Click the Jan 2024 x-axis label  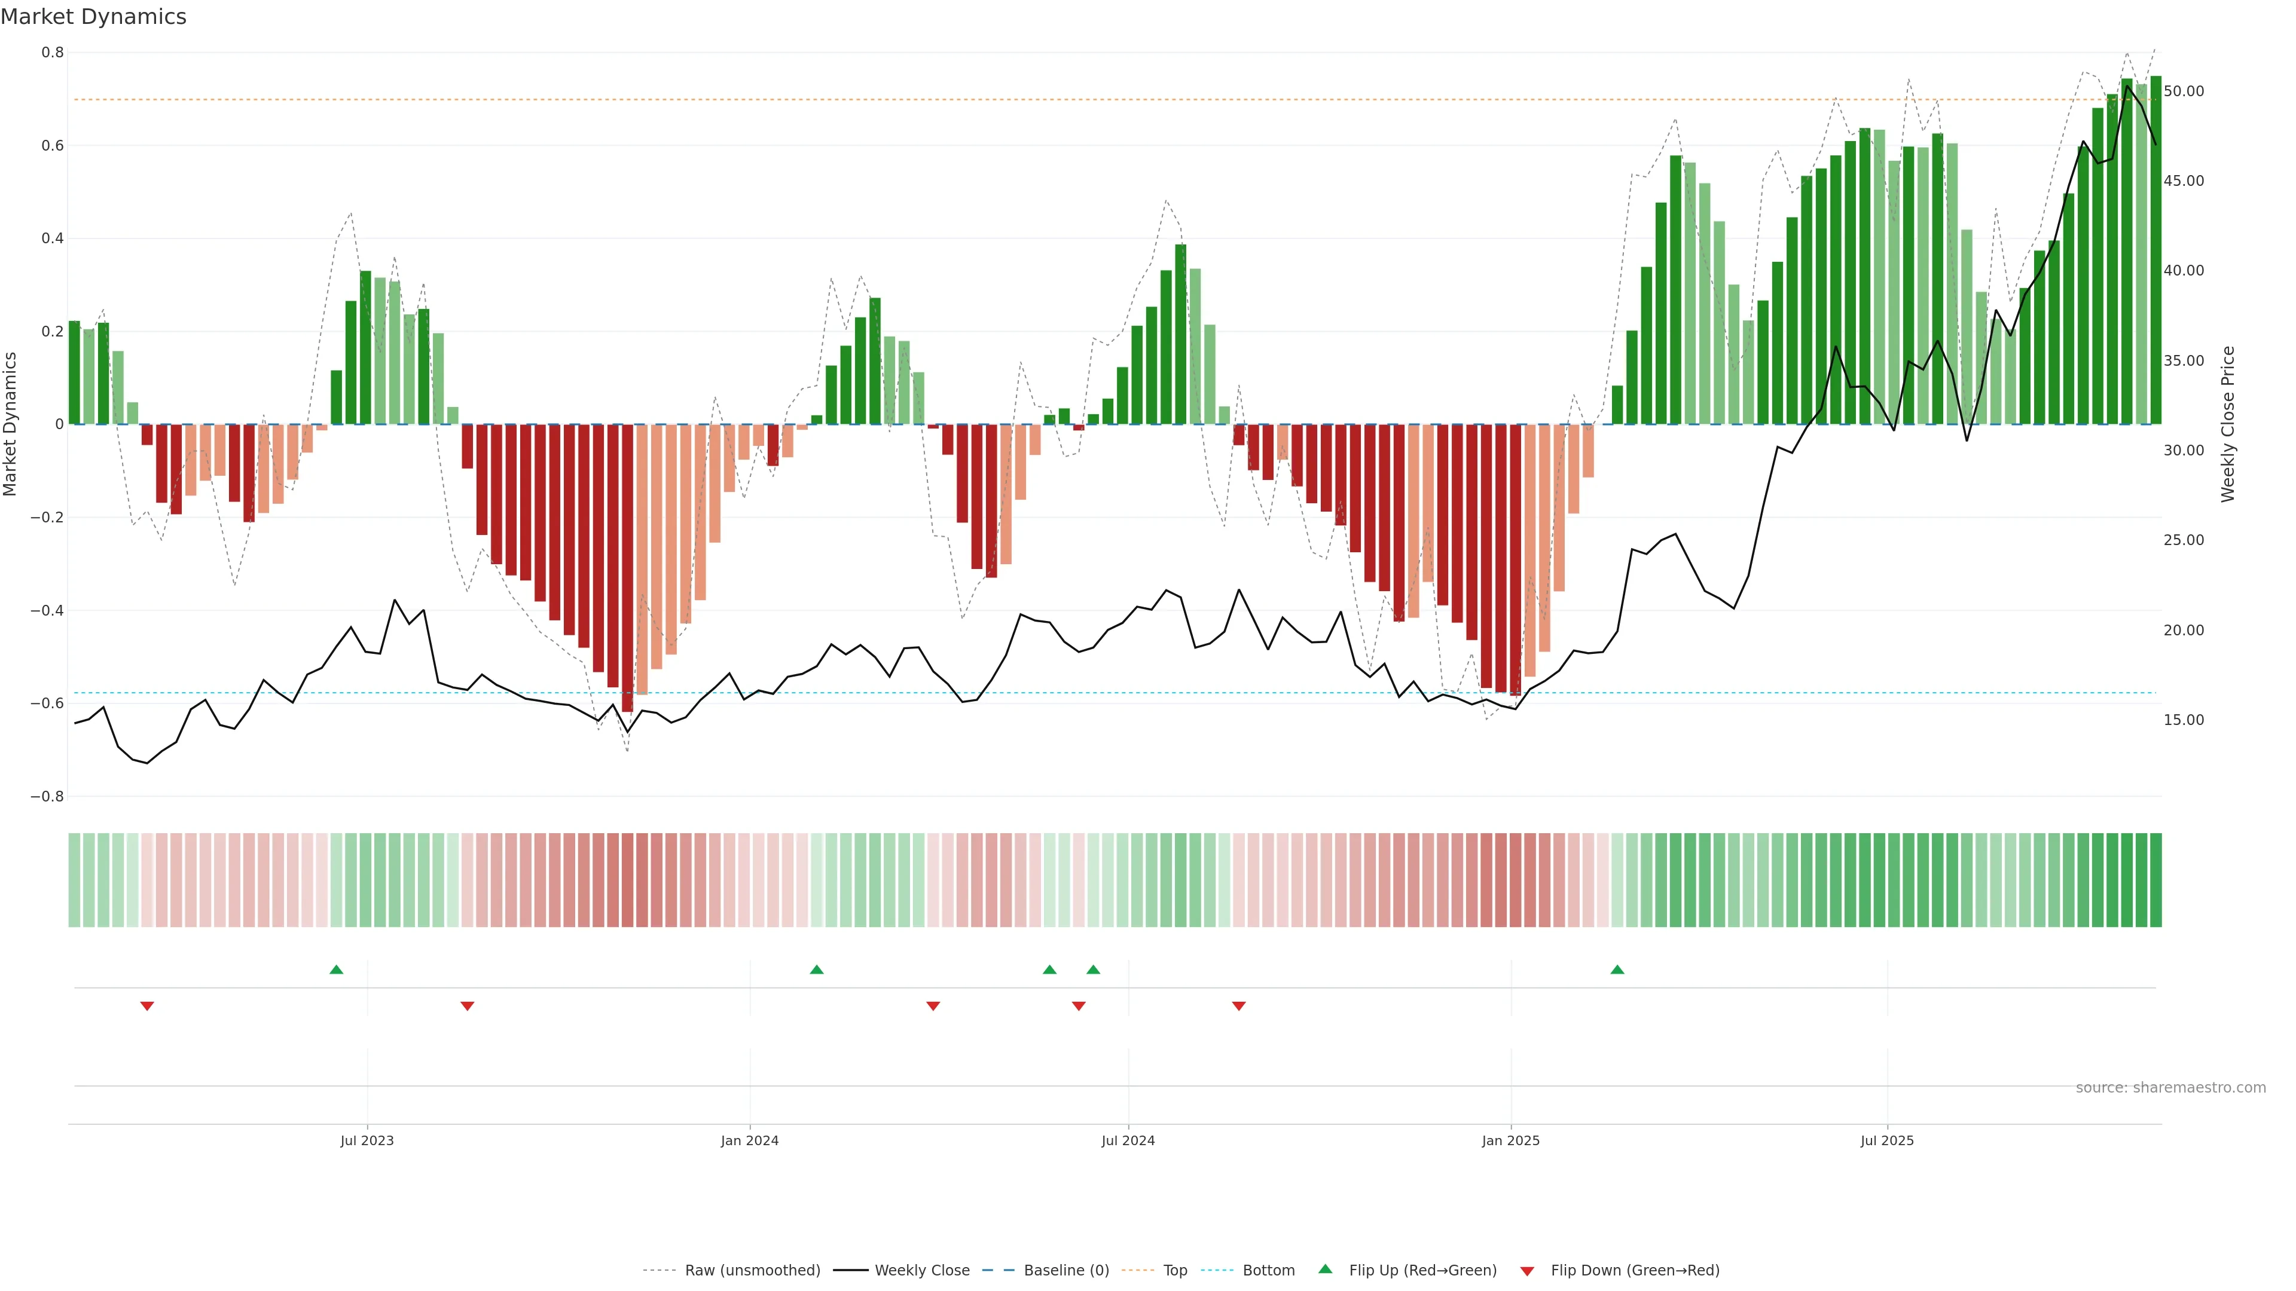pos(750,1140)
